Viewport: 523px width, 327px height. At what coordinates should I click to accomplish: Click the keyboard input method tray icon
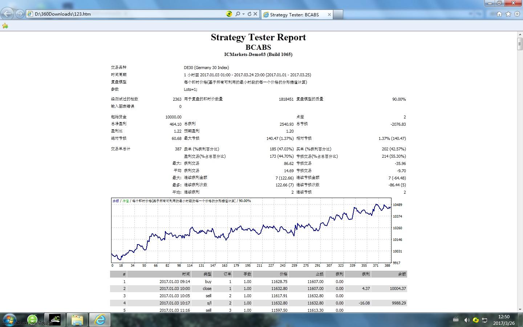[x=456, y=320]
